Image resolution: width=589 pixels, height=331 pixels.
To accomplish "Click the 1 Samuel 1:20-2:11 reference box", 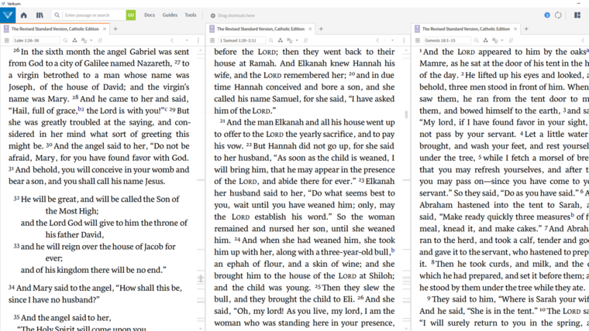I will 242,40.
